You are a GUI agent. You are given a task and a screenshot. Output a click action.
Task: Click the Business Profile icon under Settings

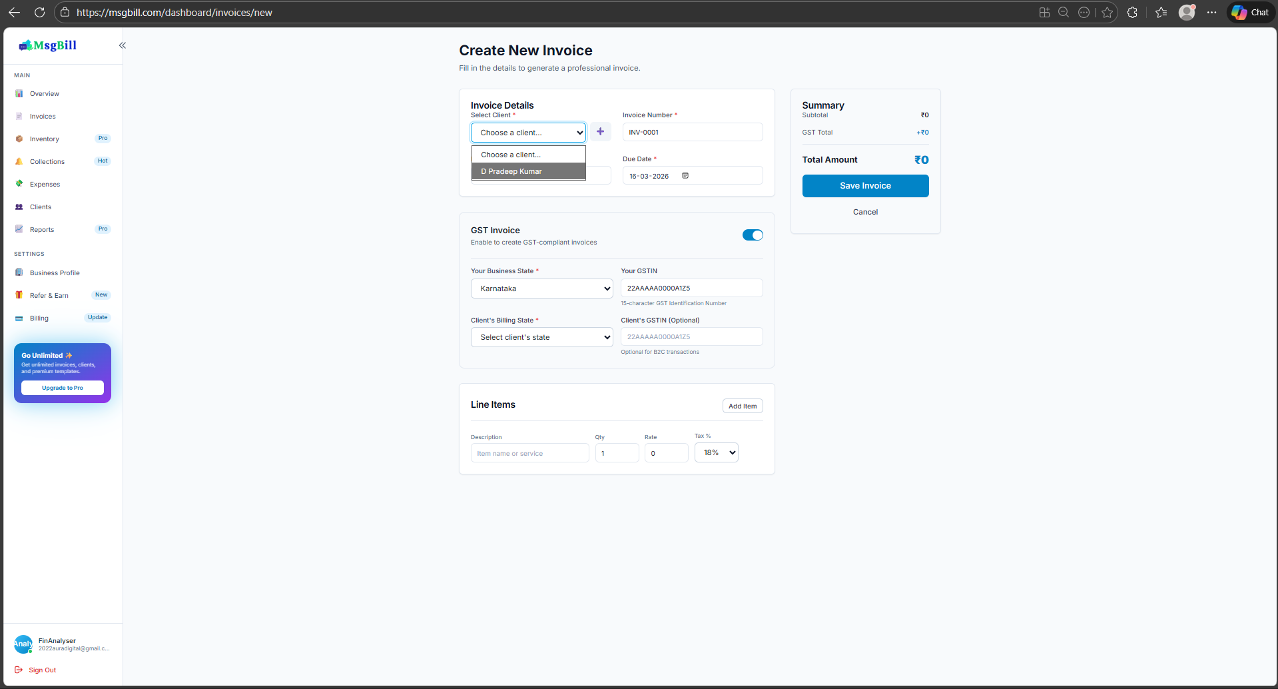(x=19, y=273)
